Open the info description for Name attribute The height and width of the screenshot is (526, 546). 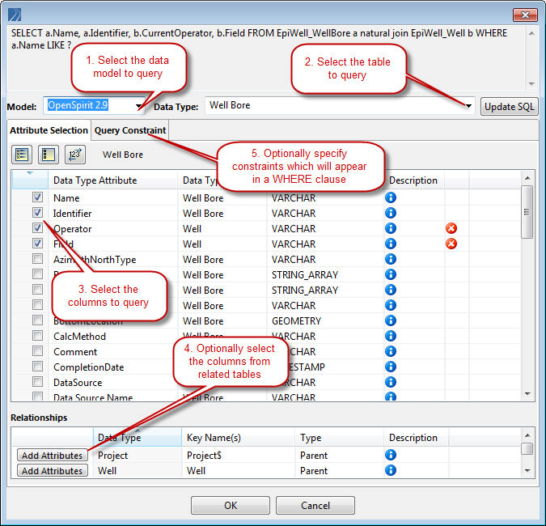click(391, 197)
